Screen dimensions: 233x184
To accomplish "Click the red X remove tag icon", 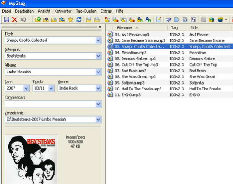I will coord(14,20).
